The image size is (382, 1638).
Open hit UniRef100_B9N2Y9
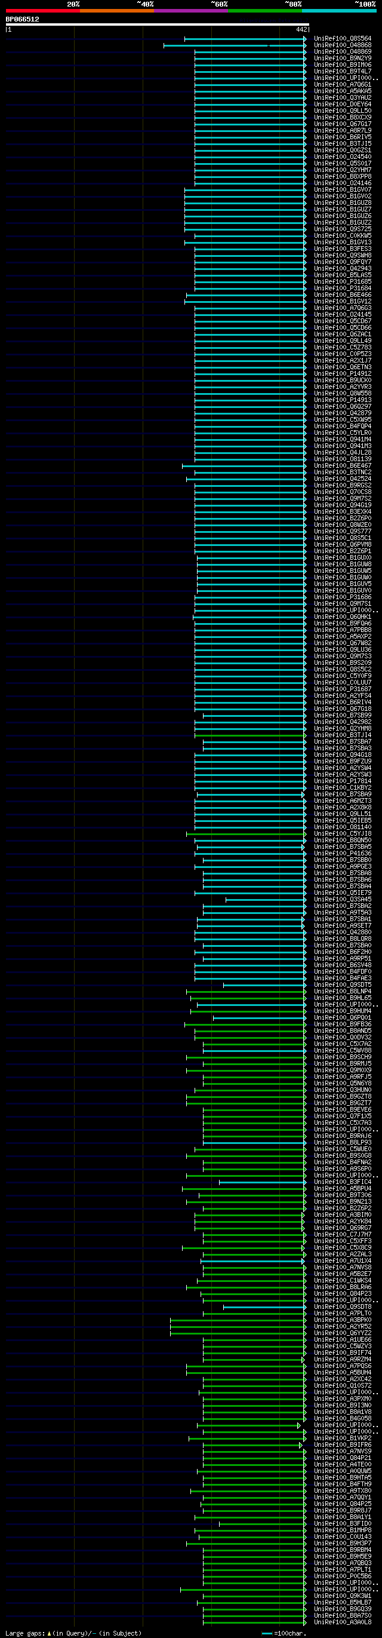[x=343, y=59]
